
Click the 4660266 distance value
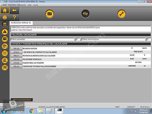click(x=132, y=66)
